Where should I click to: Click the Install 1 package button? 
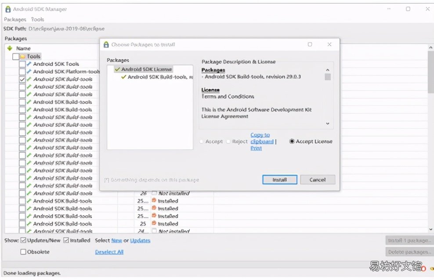409,241
